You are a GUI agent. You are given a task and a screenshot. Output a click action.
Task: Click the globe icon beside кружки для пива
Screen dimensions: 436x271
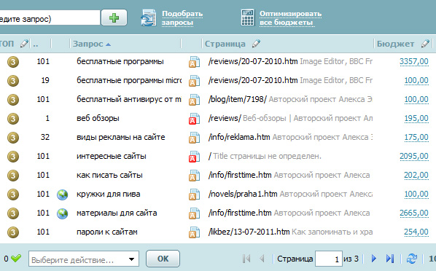(x=62, y=195)
